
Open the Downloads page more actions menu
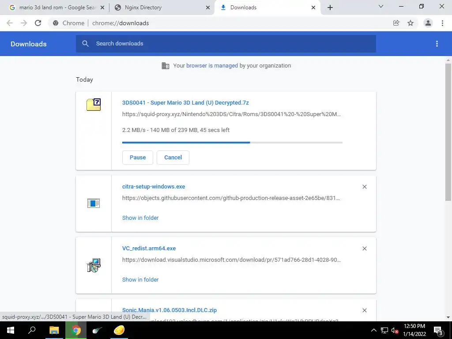(x=437, y=44)
